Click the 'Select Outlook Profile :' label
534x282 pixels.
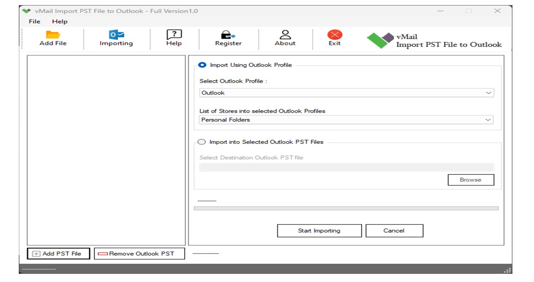(233, 81)
